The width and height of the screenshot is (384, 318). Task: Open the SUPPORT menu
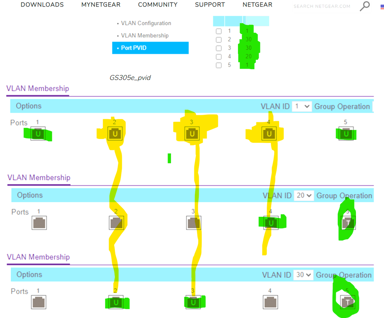tap(210, 5)
